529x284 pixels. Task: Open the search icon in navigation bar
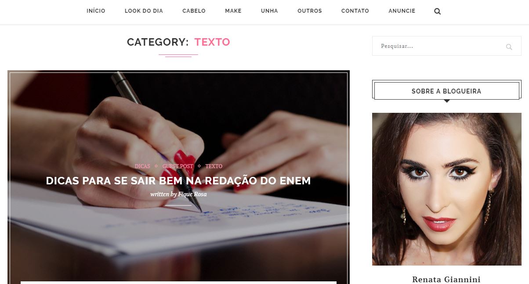437,11
